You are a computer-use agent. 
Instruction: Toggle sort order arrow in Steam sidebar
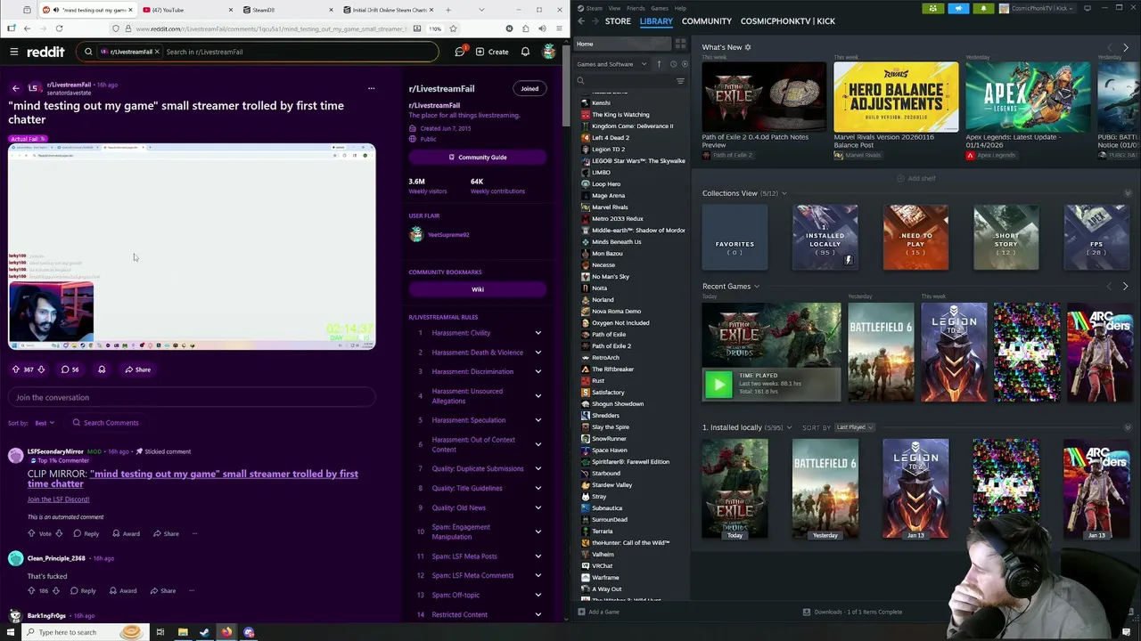click(660, 64)
